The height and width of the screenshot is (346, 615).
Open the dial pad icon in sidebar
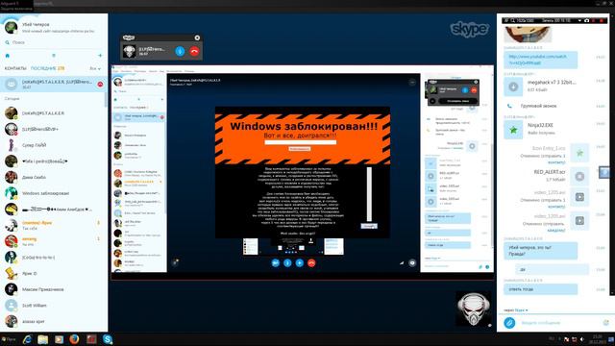coord(54,56)
